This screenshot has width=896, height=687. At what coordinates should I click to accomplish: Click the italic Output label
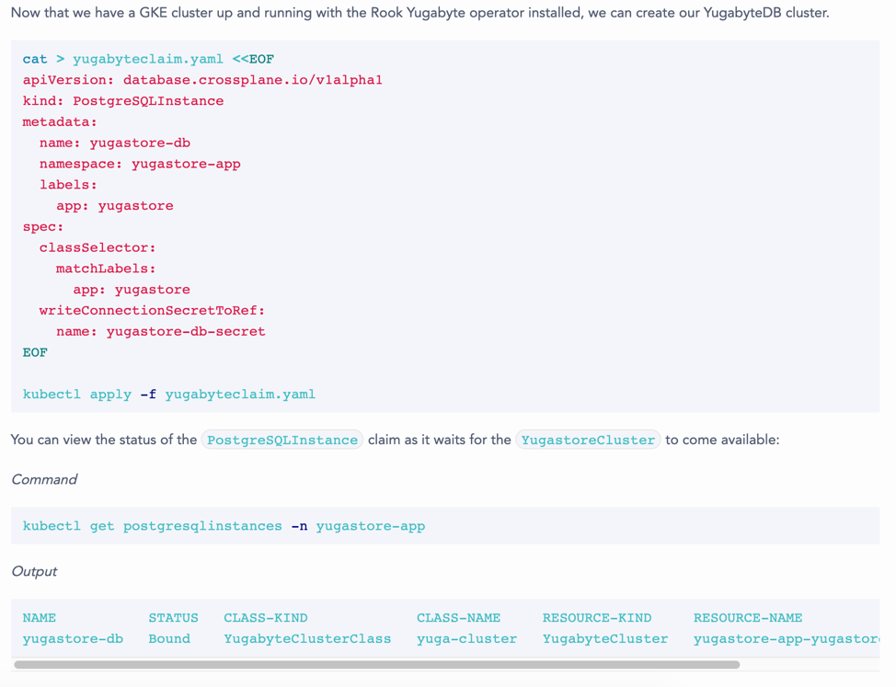pos(34,571)
